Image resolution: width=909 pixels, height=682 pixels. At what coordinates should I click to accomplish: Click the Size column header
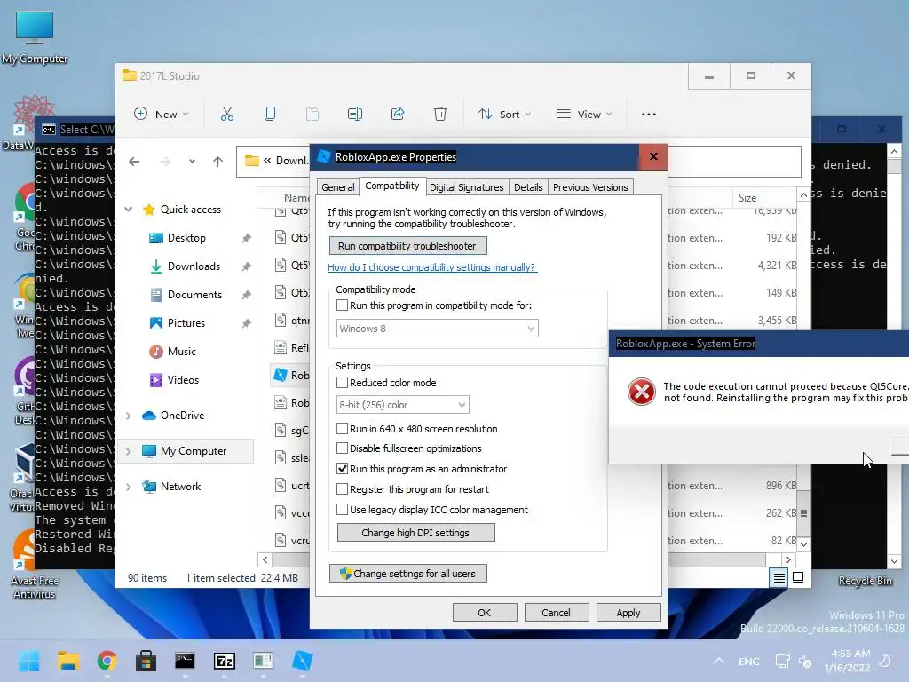(x=764, y=198)
